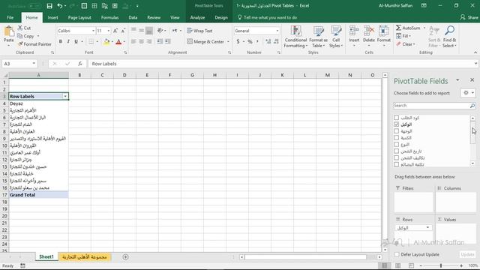Toggle Underline formatting

(76, 41)
